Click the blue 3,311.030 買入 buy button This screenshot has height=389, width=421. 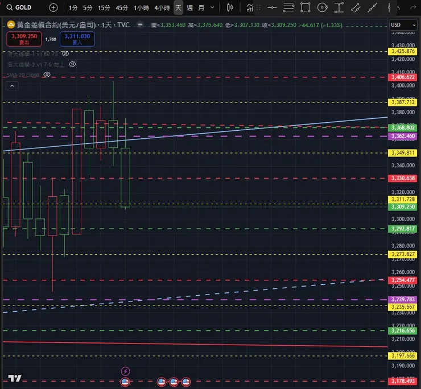[77, 39]
